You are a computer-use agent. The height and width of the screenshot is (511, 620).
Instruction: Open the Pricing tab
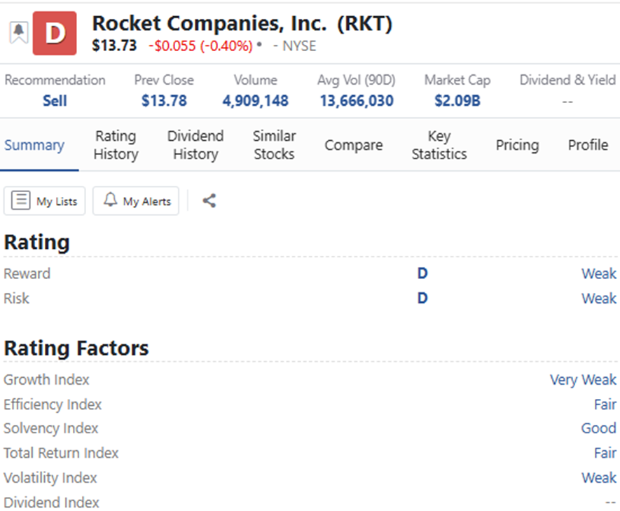(517, 145)
